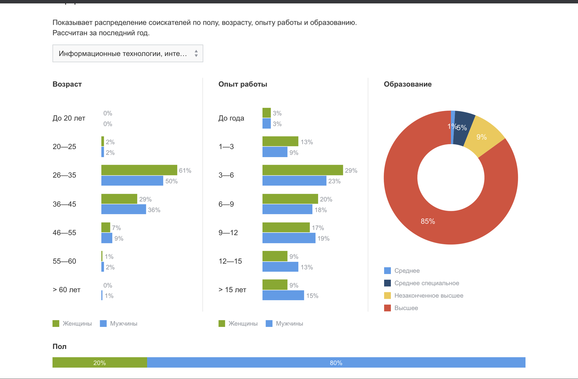Click the dropdown up-down arrow indicator
Image resolution: width=578 pixels, height=379 pixels.
tap(196, 53)
